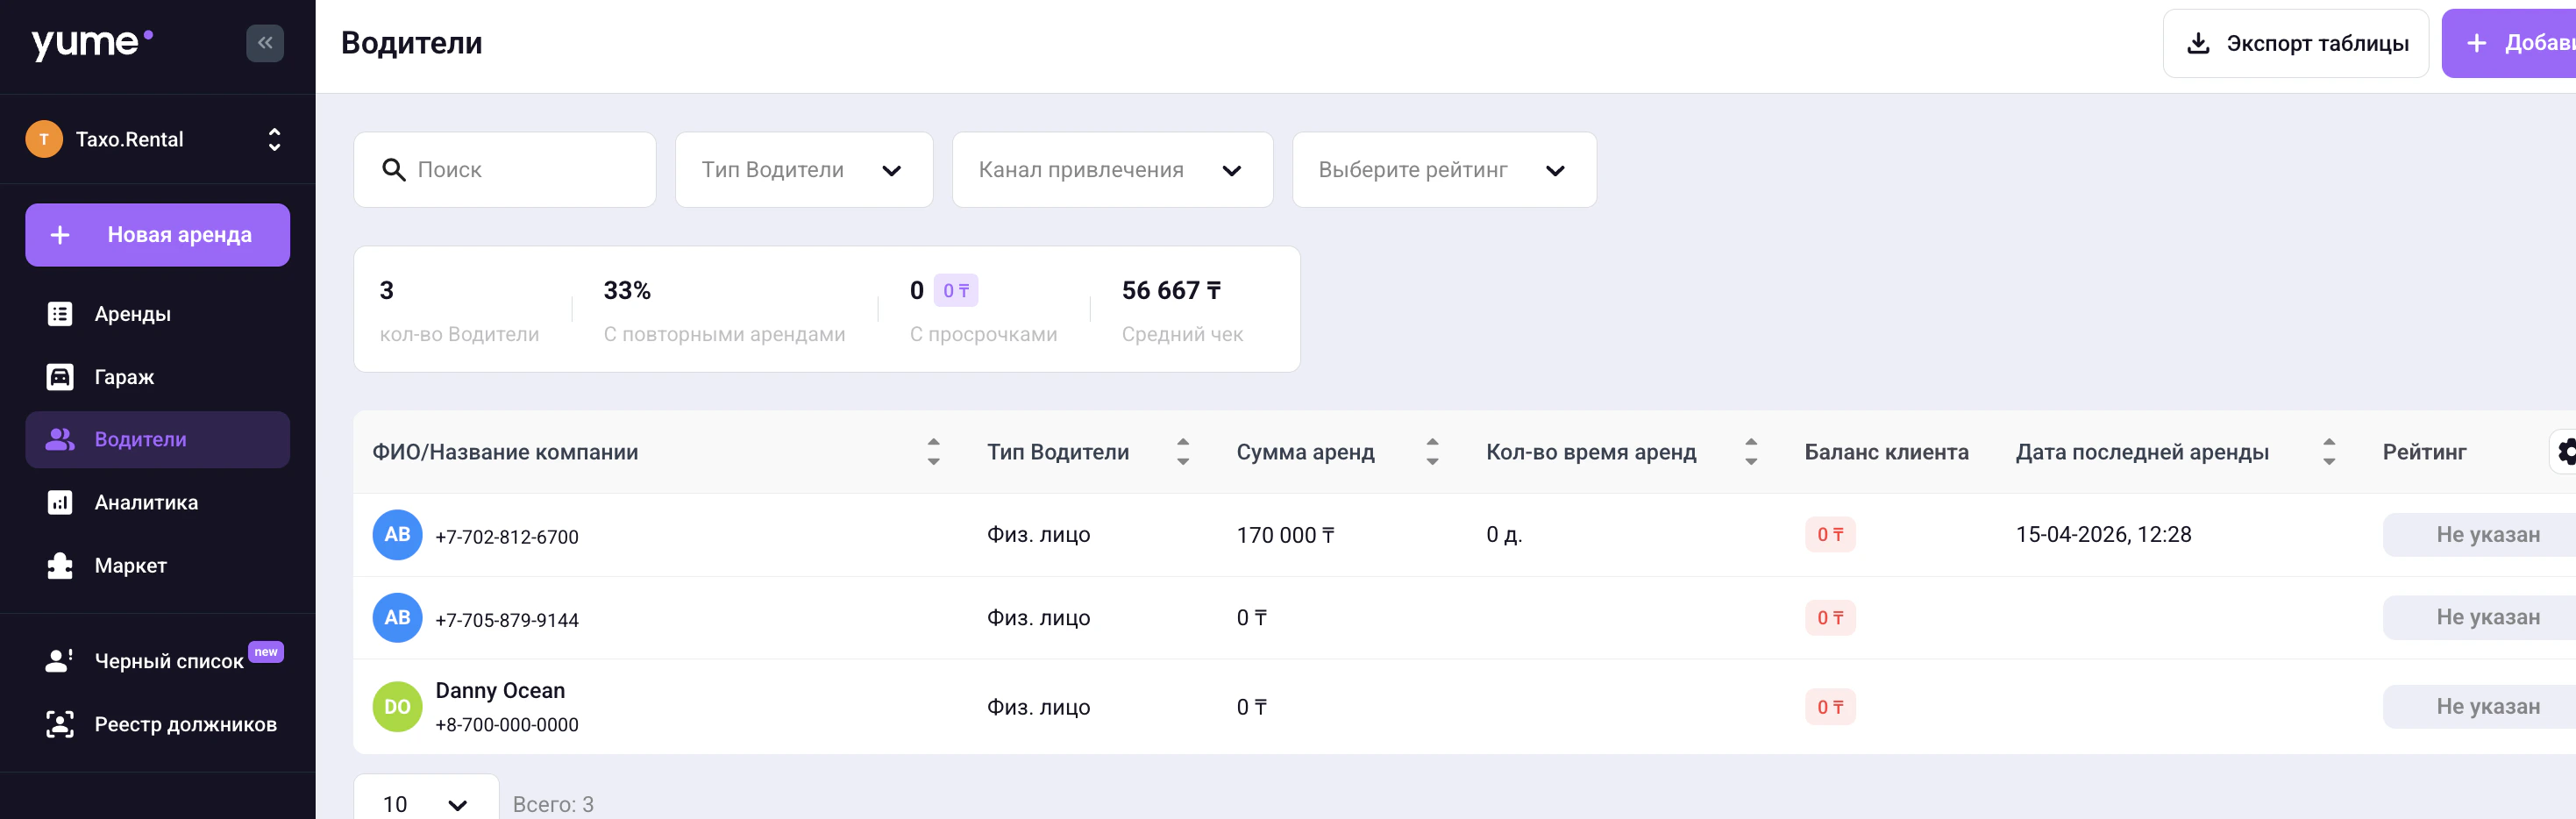This screenshot has width=2576, height=819.
Task: Click rating Не указан for Danny Ocean
Action: (x=2480, y=707)
